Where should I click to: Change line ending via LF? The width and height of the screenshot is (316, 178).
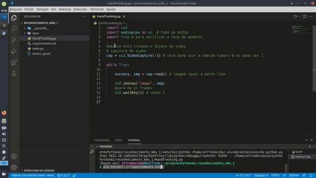tap(284, 176)
